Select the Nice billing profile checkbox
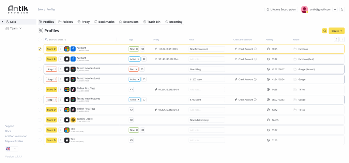 (x=40, y=69)
